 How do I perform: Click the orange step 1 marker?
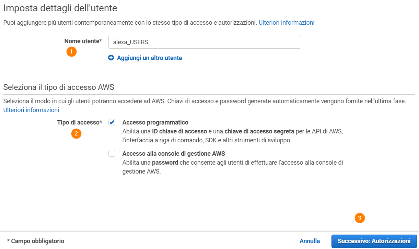tap(71, 52)
